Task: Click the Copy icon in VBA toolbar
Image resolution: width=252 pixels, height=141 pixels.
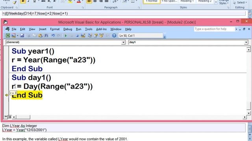Action: point(35,36)
